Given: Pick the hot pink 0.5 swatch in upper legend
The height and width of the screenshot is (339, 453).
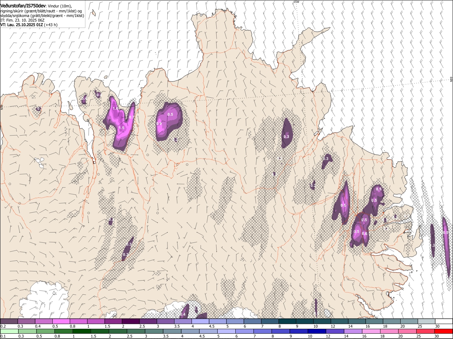Looking at the screenshot, I should point(61,321).
